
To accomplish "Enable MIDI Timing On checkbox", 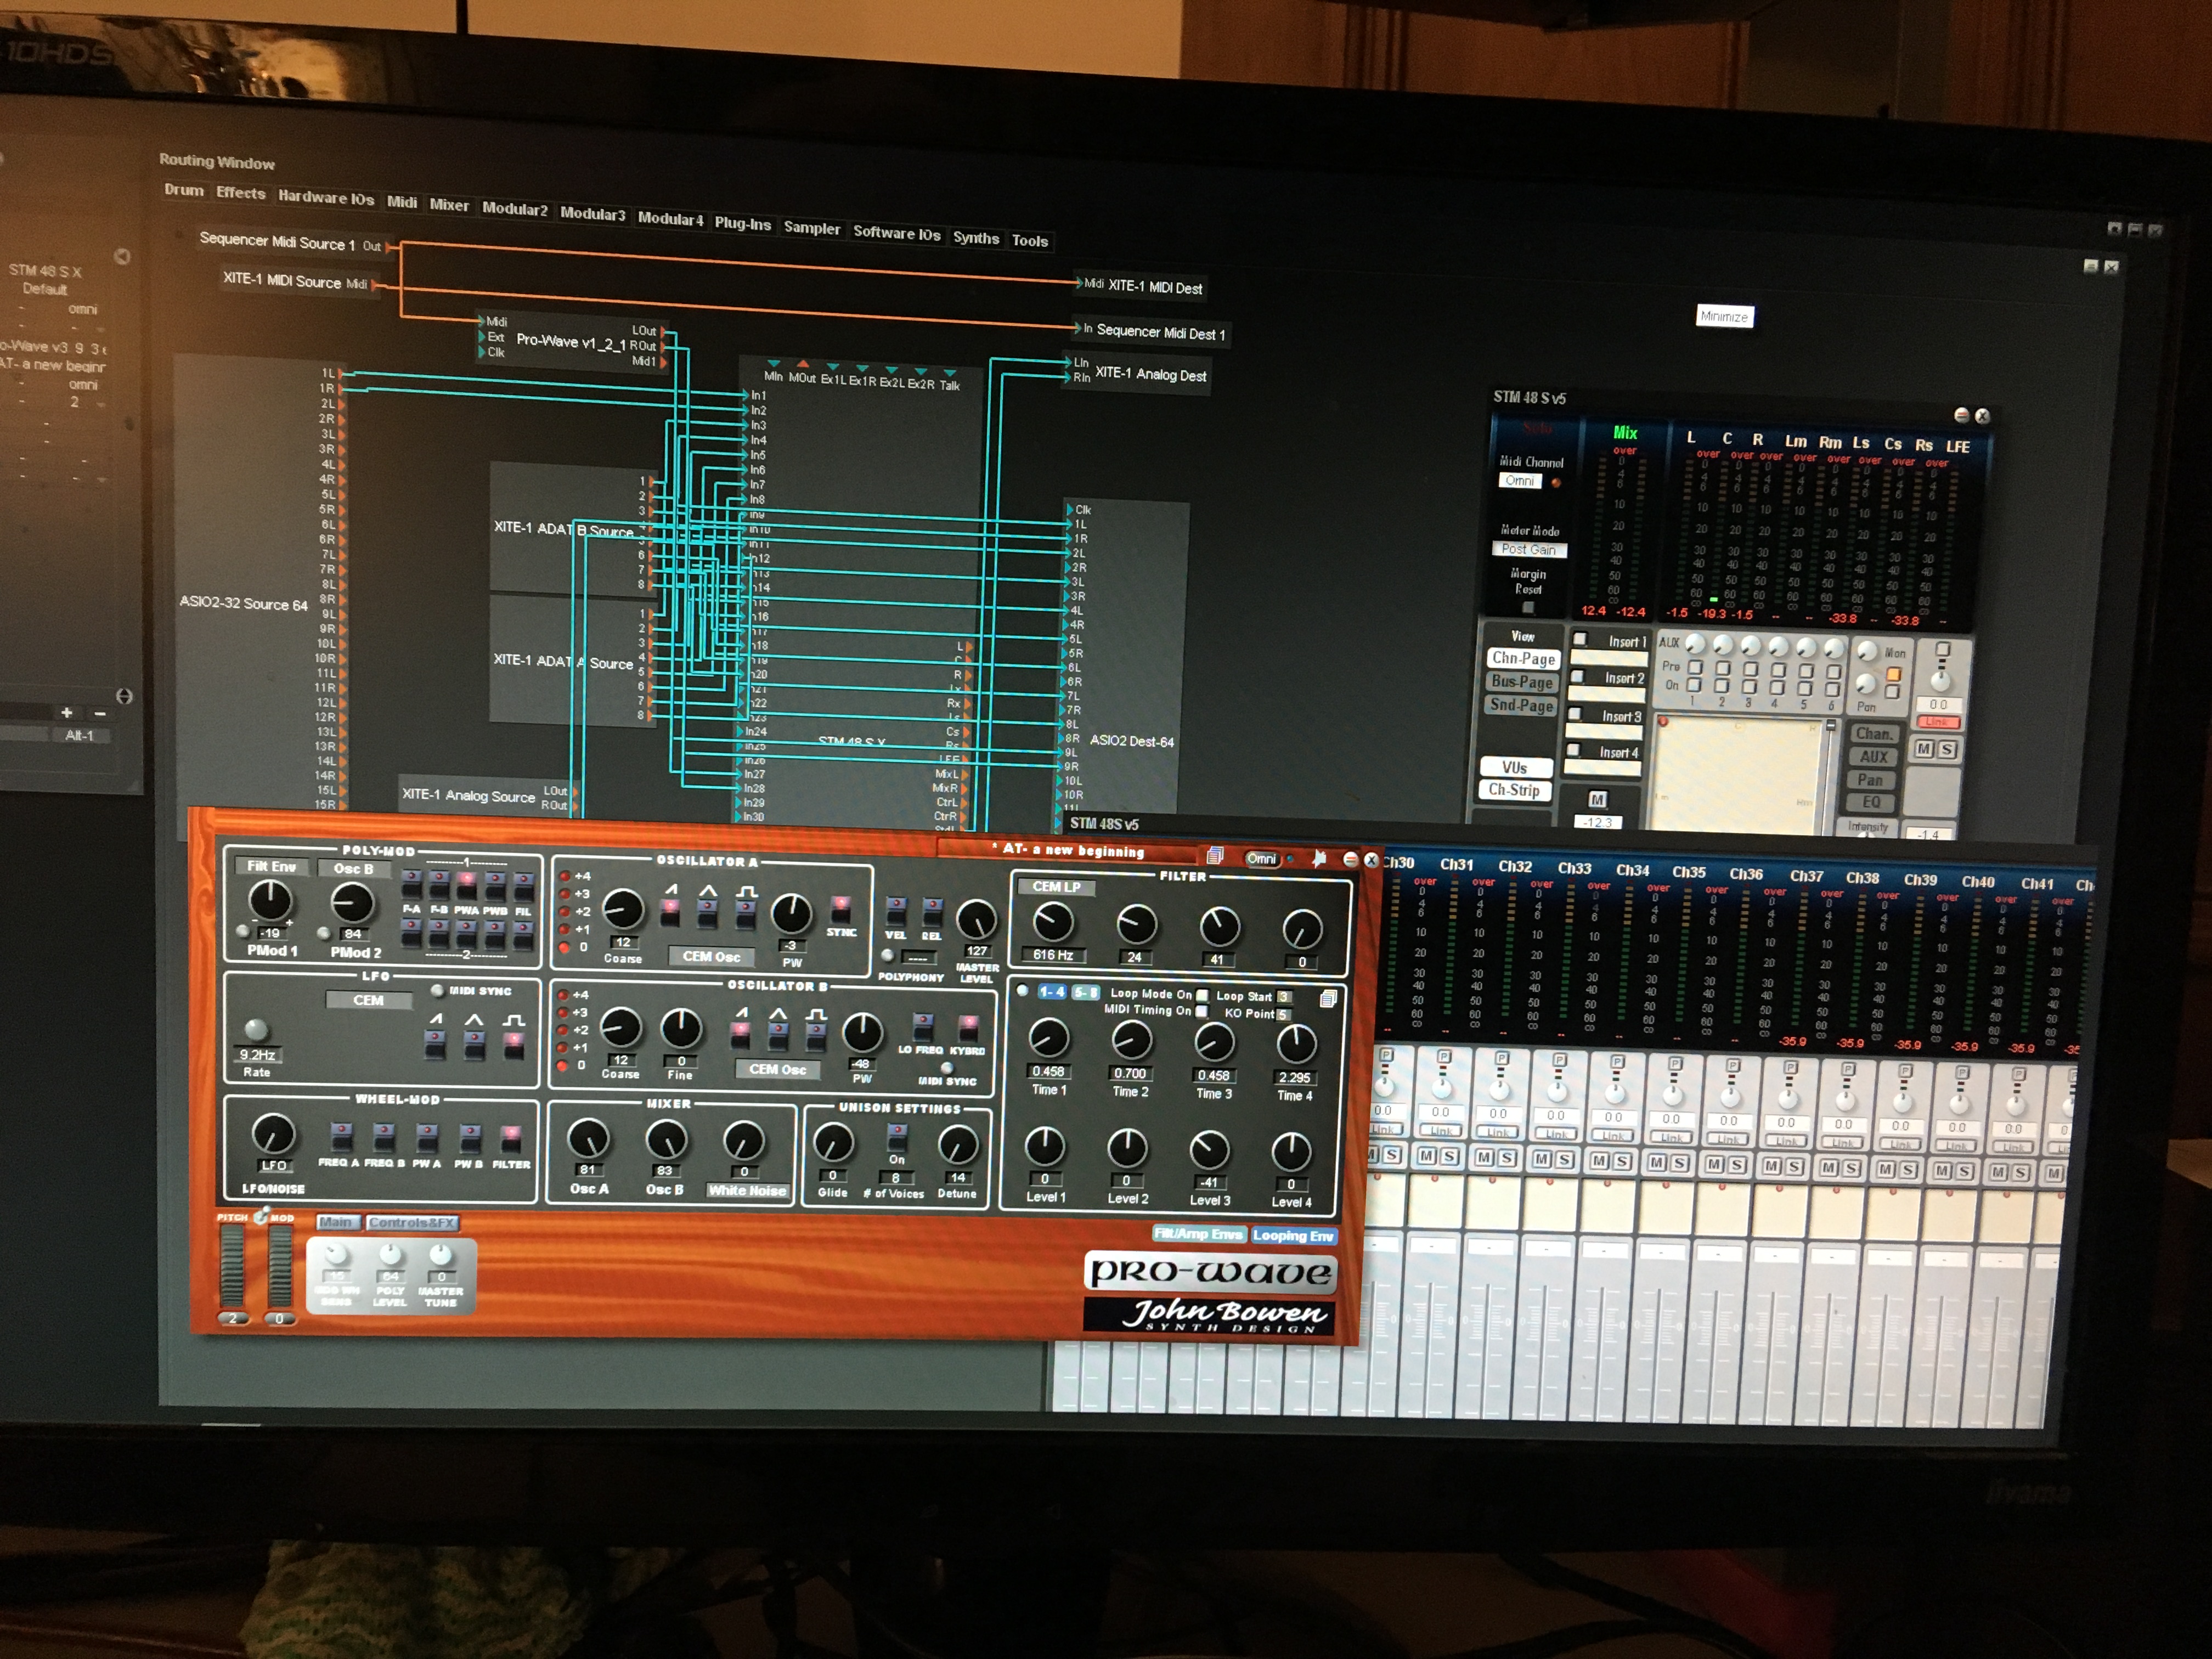I will (x=1202, y=1011).
